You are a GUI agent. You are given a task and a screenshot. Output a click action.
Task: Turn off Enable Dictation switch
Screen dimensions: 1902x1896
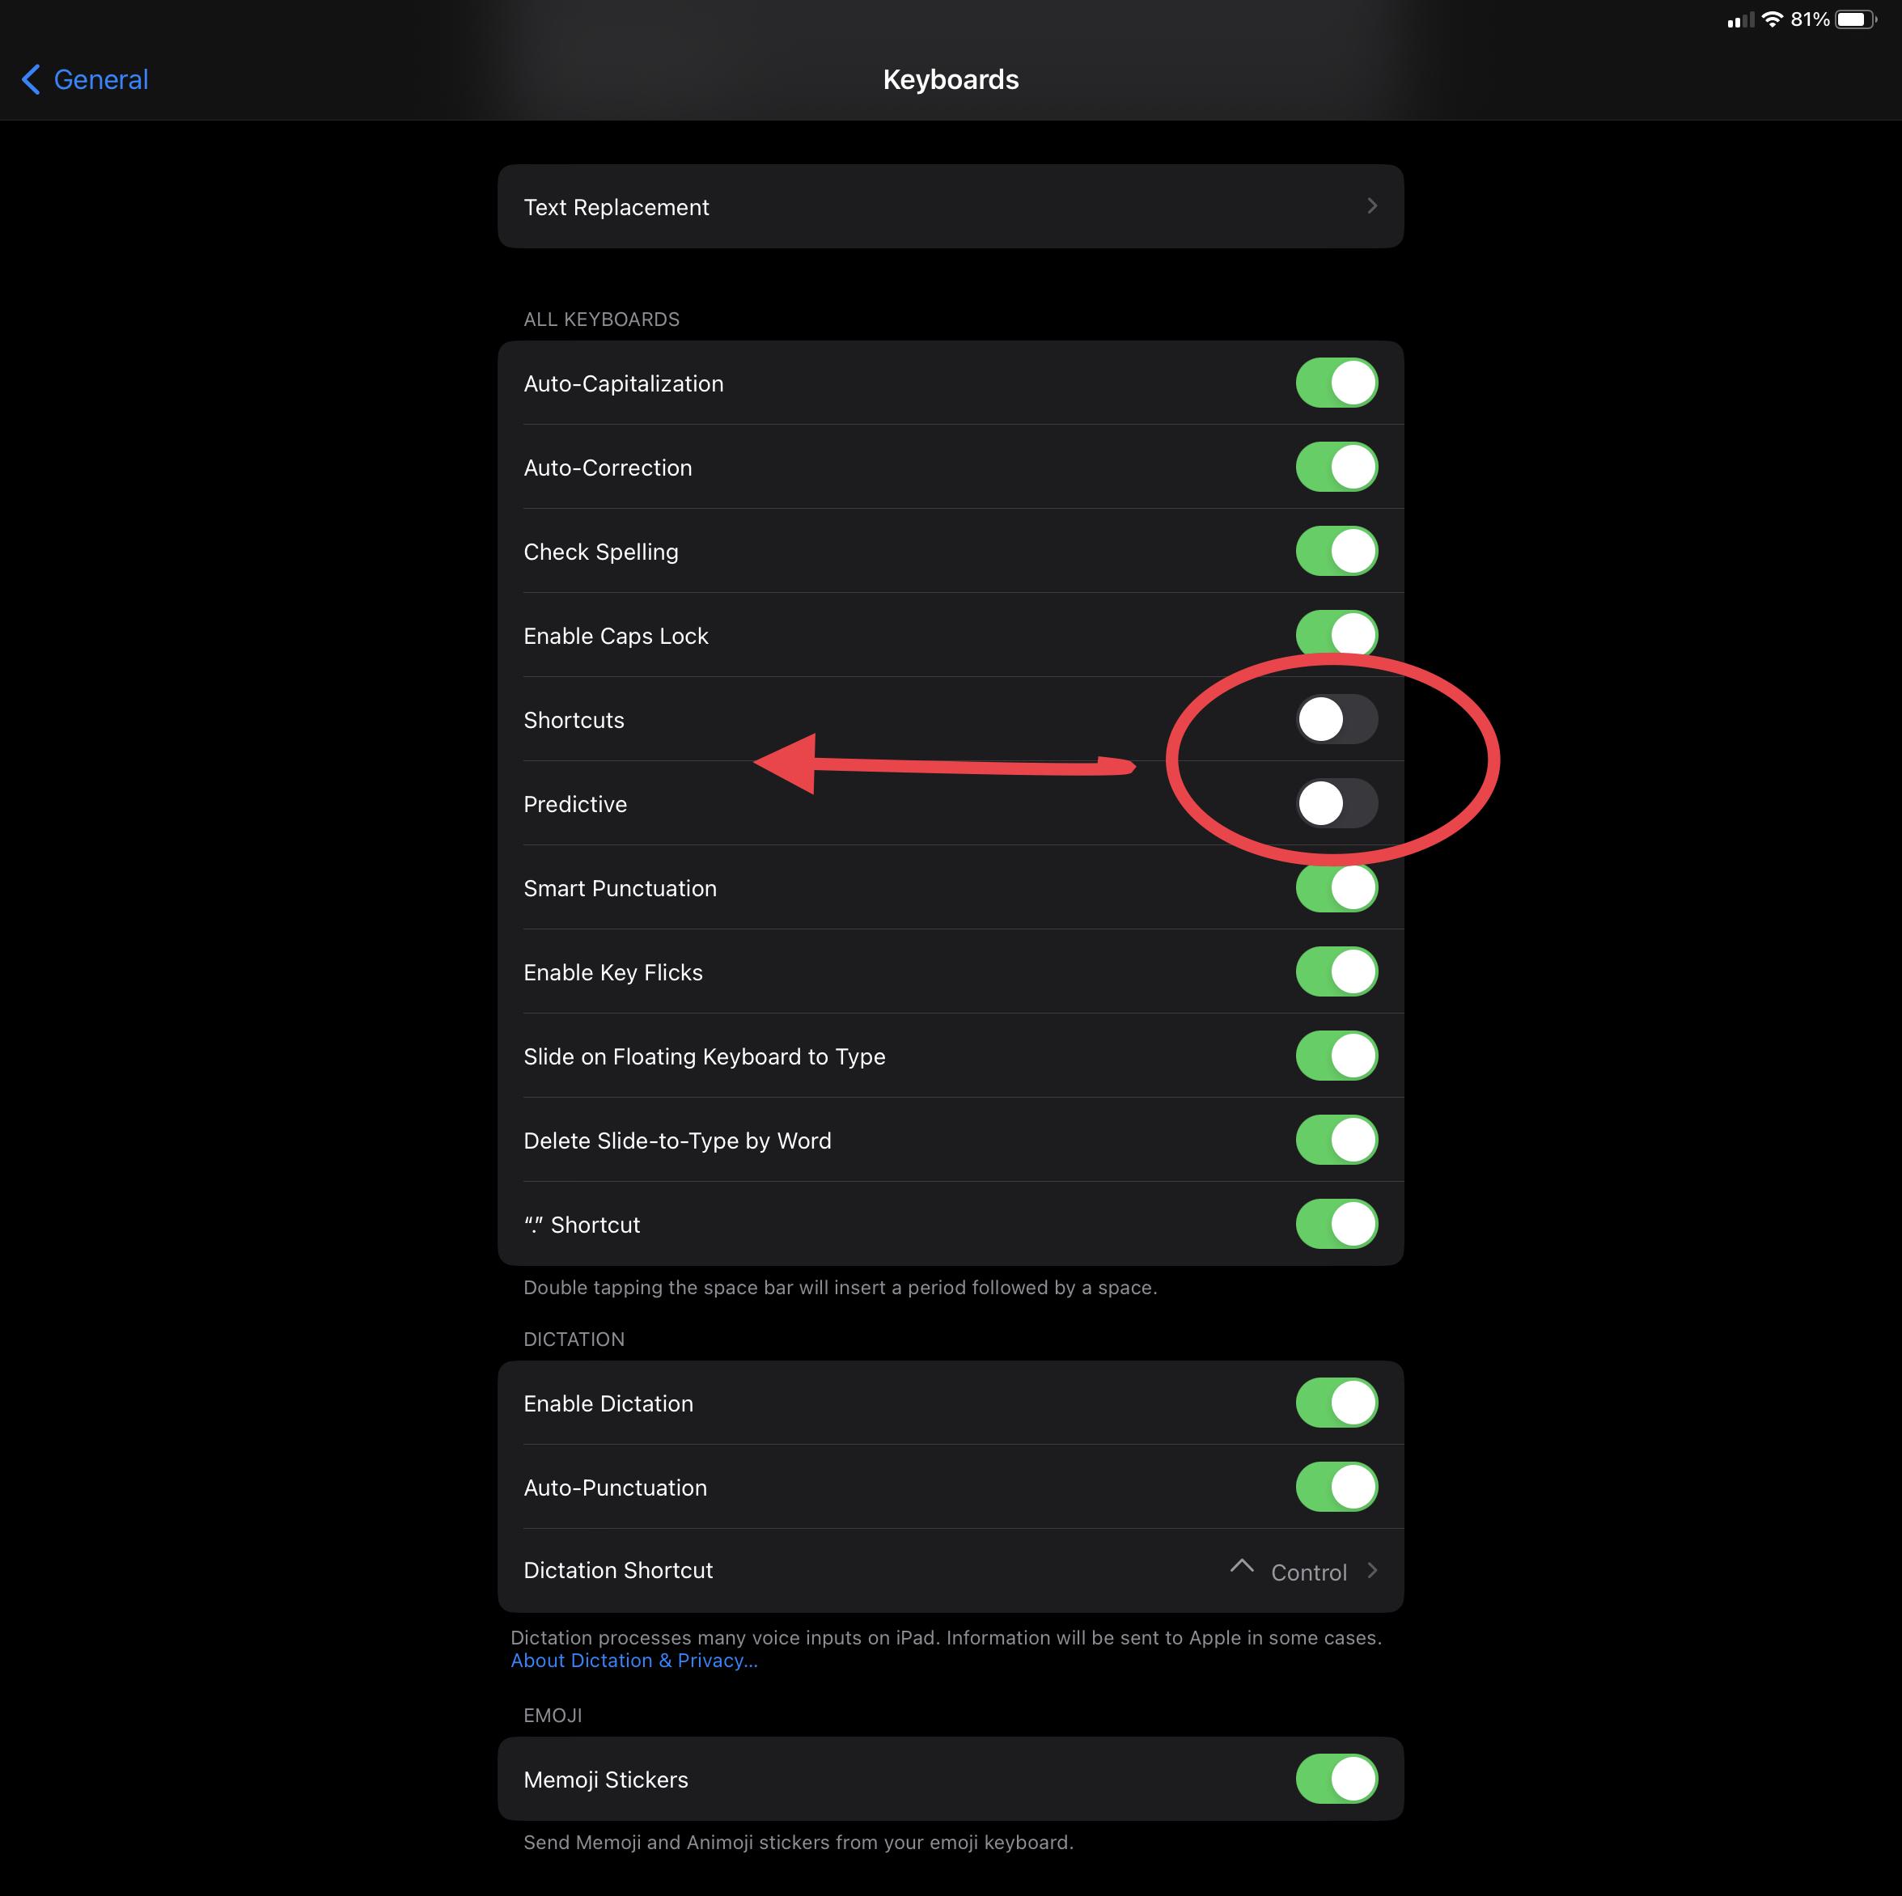click(1336, 1403)
